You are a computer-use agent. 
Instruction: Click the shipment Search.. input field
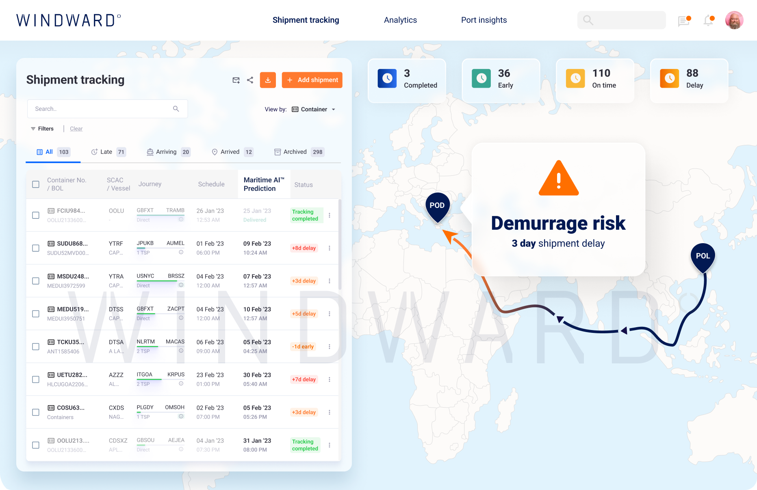click(x=107, y=109)
